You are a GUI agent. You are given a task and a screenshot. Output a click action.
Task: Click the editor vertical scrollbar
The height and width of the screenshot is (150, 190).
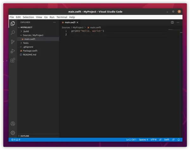click(181, 83)
